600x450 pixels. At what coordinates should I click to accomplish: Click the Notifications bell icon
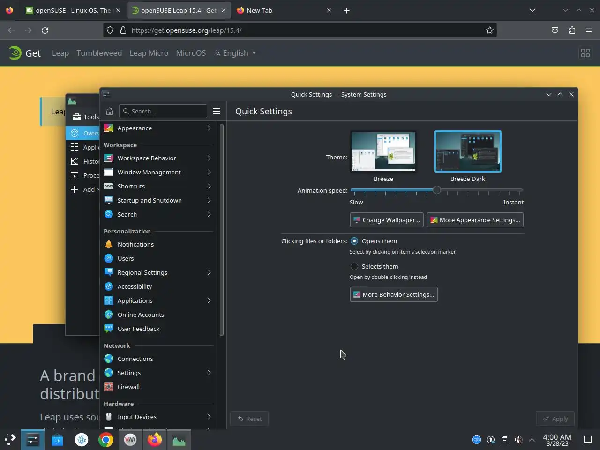[x=109, y=244]
